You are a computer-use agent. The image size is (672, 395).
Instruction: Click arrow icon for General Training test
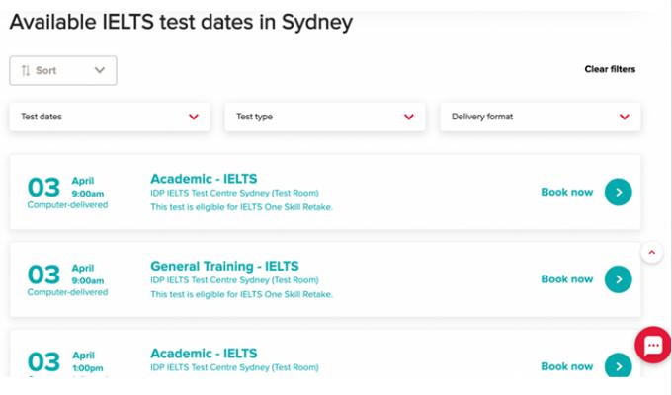(x=618, y=279)
